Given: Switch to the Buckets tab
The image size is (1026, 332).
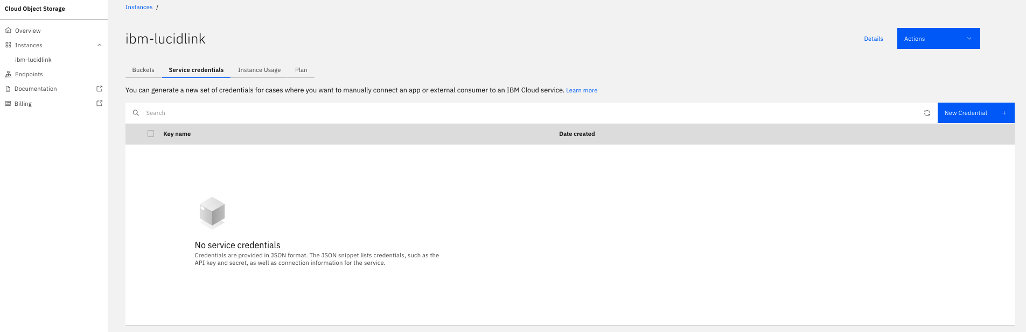Looking at the screenshot, I should click(x=143, y=70).
